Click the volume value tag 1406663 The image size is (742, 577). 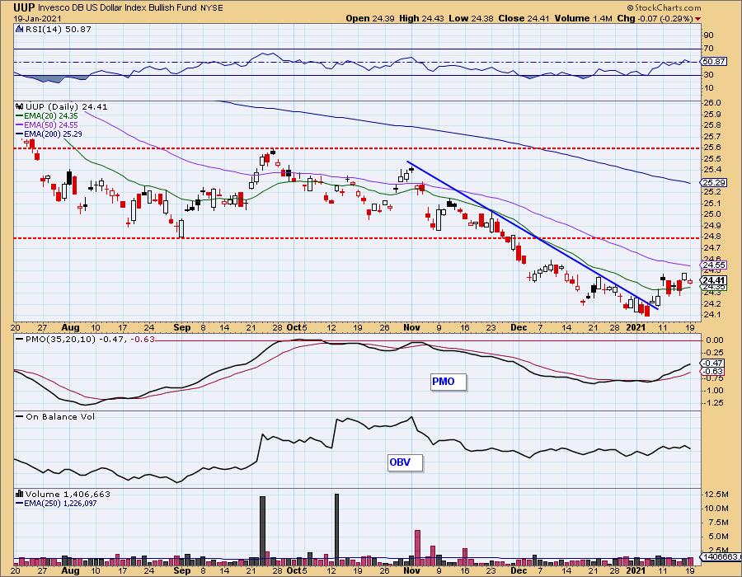(719, 557)
